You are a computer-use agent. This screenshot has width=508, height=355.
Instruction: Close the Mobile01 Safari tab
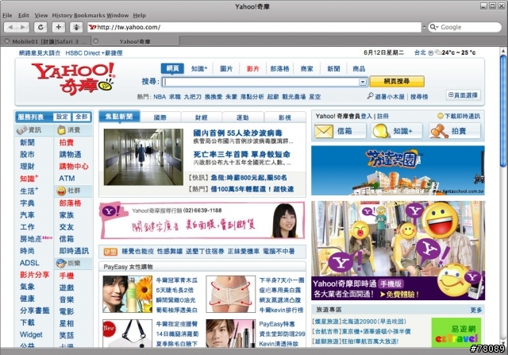(x=7, y=41)
